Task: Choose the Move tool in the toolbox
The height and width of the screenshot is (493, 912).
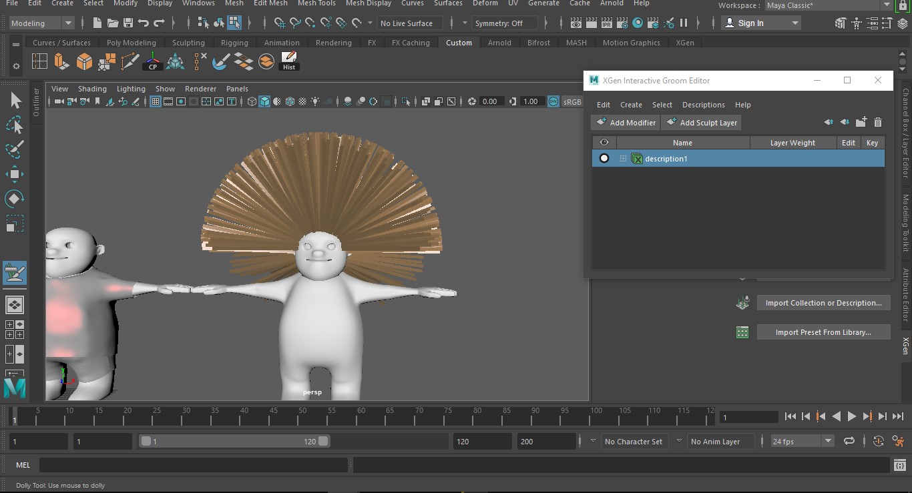Action: pyautogui.click(x=15, y=174)
